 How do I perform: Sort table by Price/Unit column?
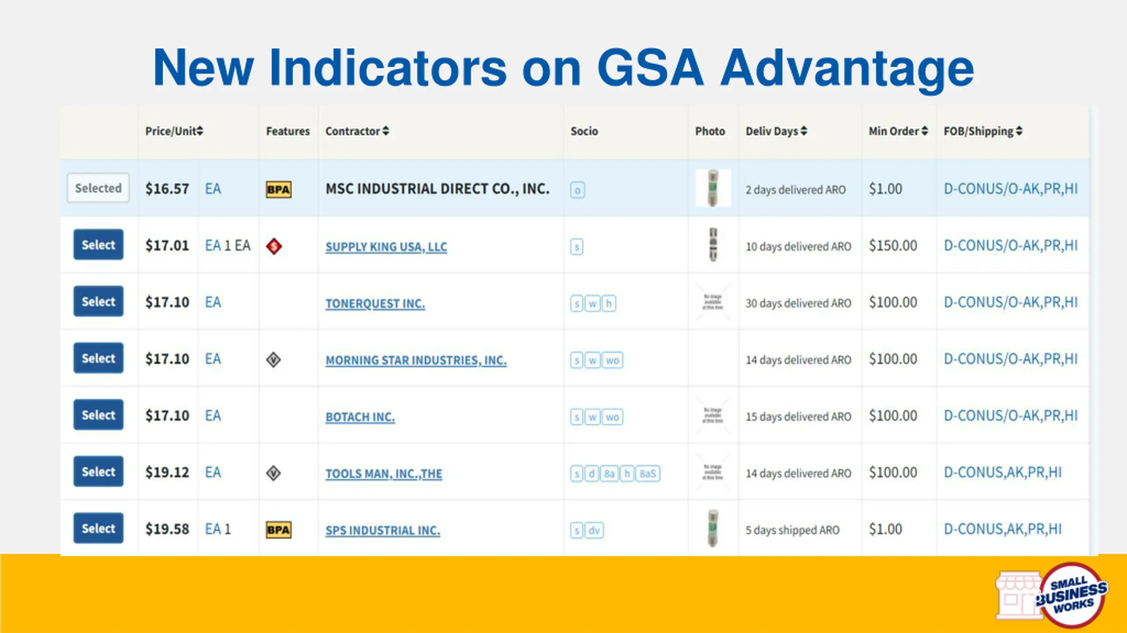[x=174, y=131]
